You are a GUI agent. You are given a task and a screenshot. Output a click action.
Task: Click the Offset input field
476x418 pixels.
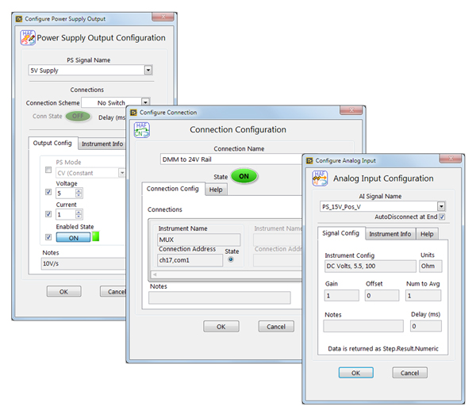(x=382, y=295)
